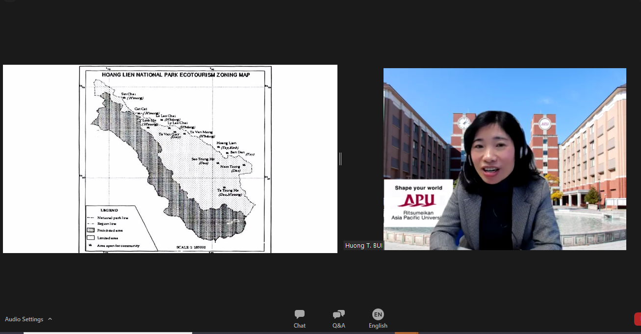Open the EN English interpretation menu
The height and width of the screenshot is (334, 641).
pyautogui.click(x=378, y=319)
